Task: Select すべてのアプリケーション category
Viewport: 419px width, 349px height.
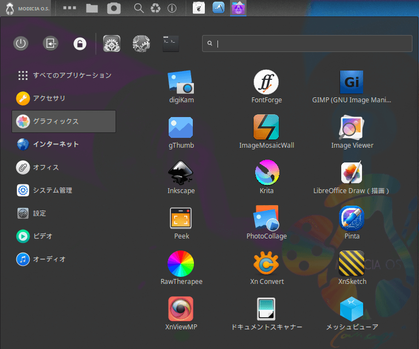Action: click(64, 75)
